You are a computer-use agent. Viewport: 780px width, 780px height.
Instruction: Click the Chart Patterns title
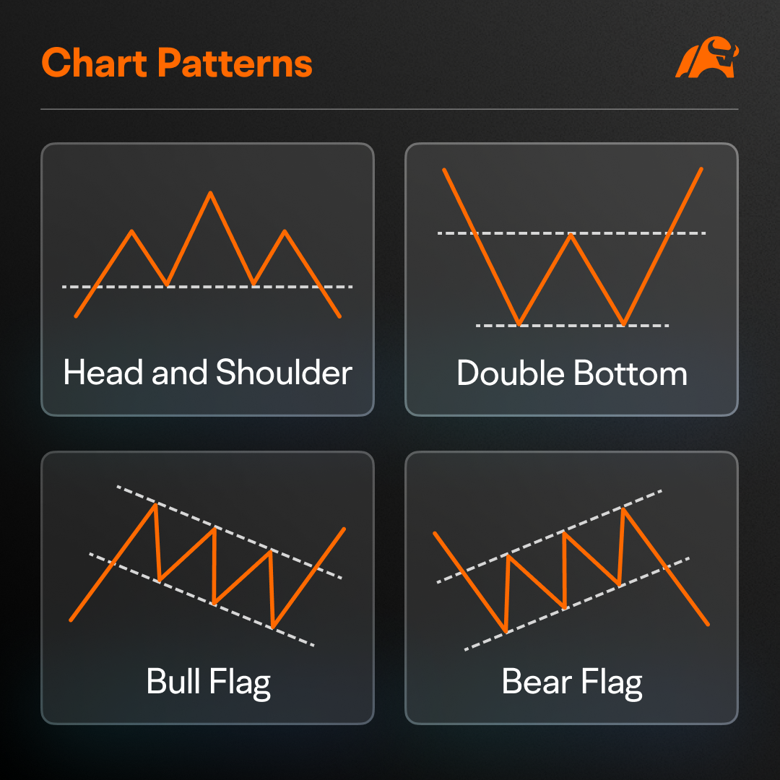pyautogui.click(x=177, y=63)
